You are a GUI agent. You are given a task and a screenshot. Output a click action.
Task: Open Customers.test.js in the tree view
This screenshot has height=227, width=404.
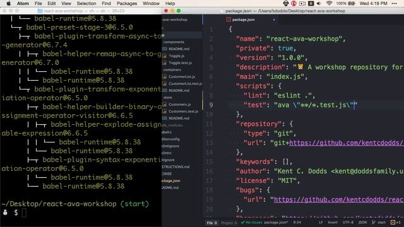pyautogui.click(x=184, y=112)
